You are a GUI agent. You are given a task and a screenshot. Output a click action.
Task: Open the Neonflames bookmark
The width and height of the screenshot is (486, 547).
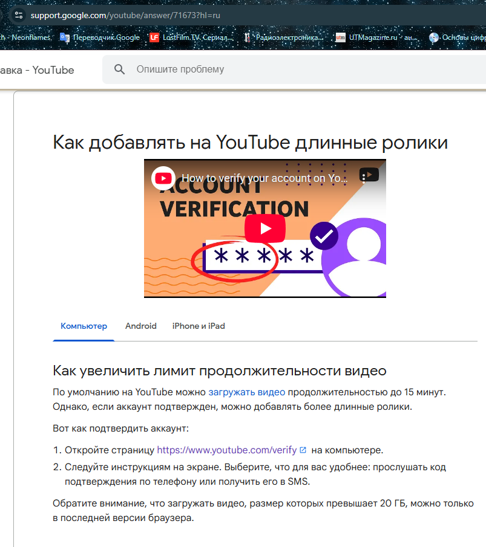pyautogui.click(x=26, y=37)
